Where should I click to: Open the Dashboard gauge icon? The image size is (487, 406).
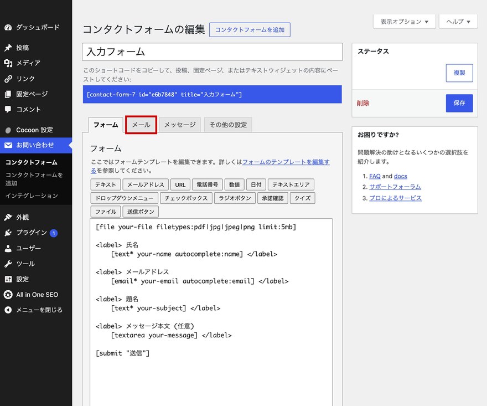(x=8, y=27)
